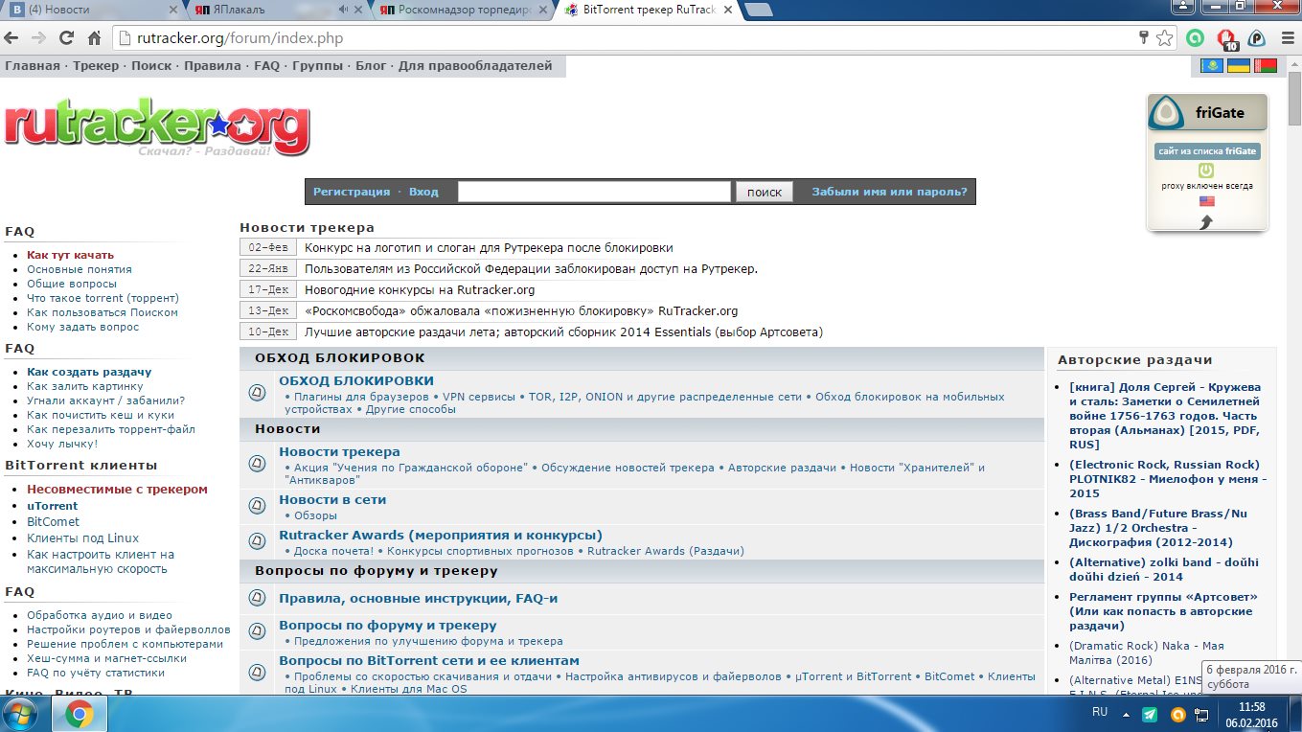This screenshot has height=732, width=1302.
Task: Open the friGate extension toolbar icon
Action: [1257, 38]
